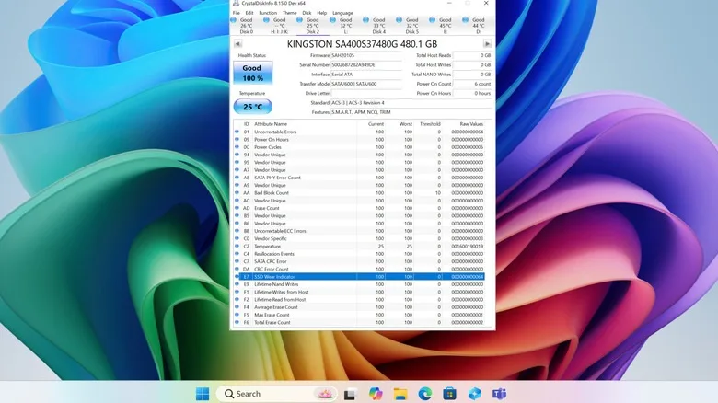The image size is (718, 403).
Task: Go to previous disk with left arrow
Action: click(x=237, y=44)
